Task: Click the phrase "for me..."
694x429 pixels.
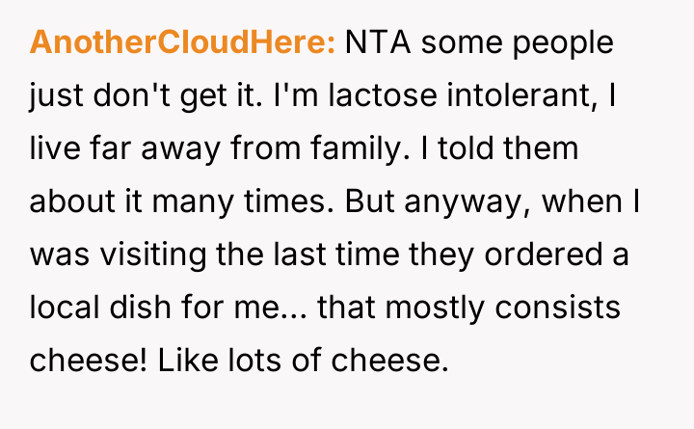Action: pyautogui.click(x=245, y=308)
